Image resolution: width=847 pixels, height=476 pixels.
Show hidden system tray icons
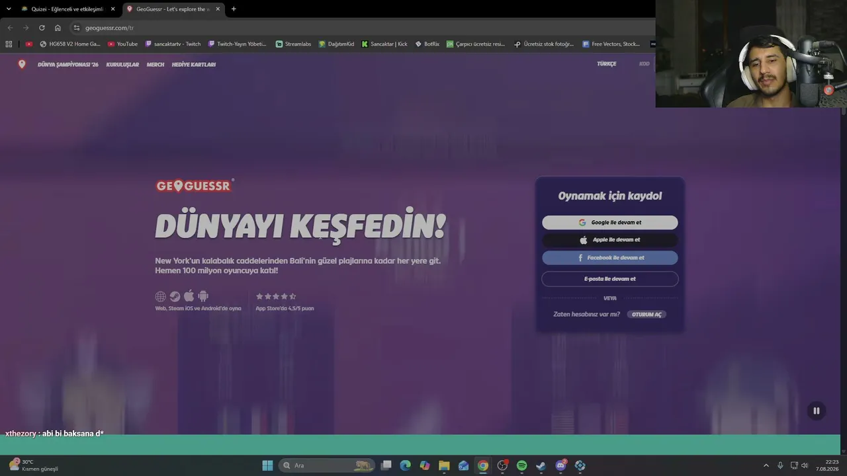pyautogui.click(x=766, y=465)
